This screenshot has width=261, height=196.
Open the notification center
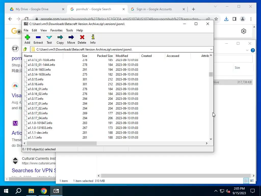[253, 191]
